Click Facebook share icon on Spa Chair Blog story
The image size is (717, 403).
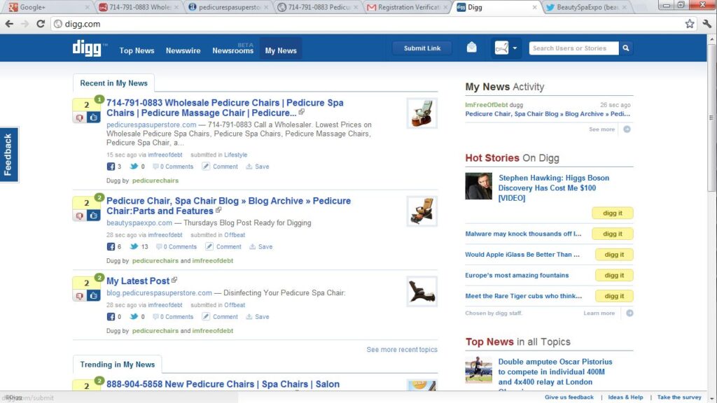tap(111, 247)
